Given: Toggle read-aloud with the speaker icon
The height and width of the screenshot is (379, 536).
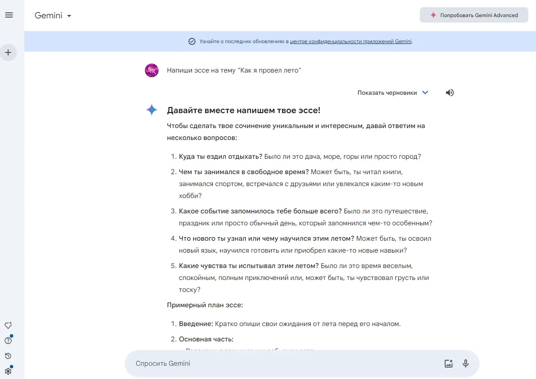Looking at the screenshot, I should [450, 93].
